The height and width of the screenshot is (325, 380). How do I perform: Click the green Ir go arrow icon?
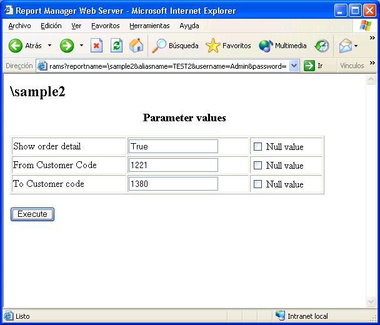(x=309, y=66)
